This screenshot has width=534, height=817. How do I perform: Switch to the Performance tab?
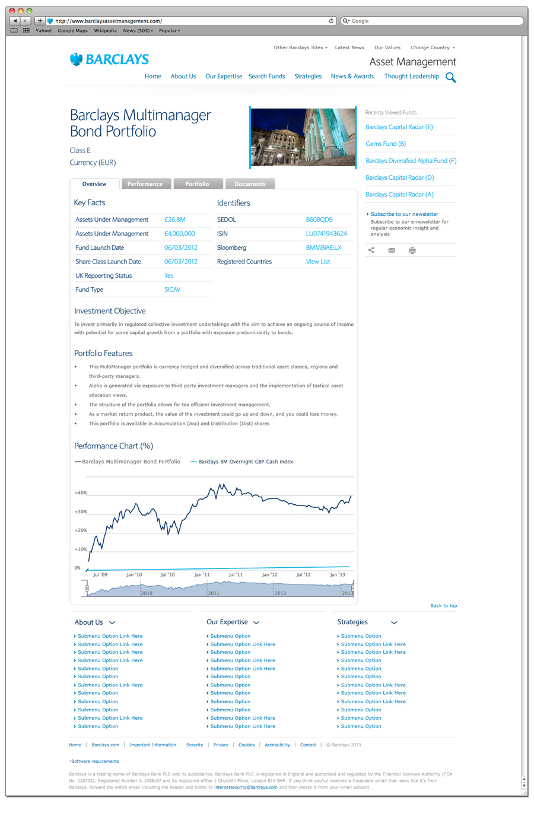145,184
